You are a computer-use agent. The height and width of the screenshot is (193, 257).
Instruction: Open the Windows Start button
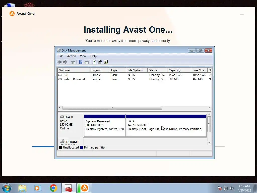[7, 188]
